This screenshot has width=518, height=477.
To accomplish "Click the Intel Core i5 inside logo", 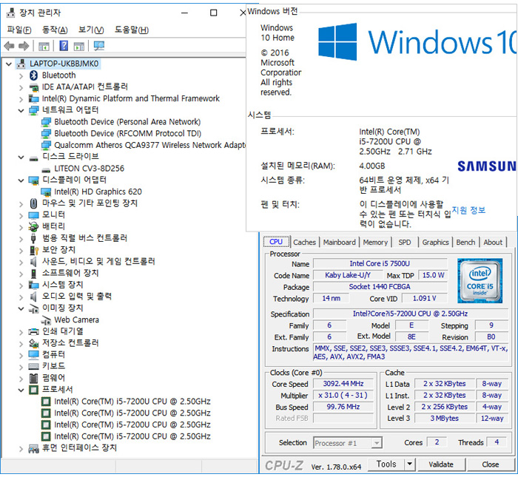I will click(x=480, y=281).
